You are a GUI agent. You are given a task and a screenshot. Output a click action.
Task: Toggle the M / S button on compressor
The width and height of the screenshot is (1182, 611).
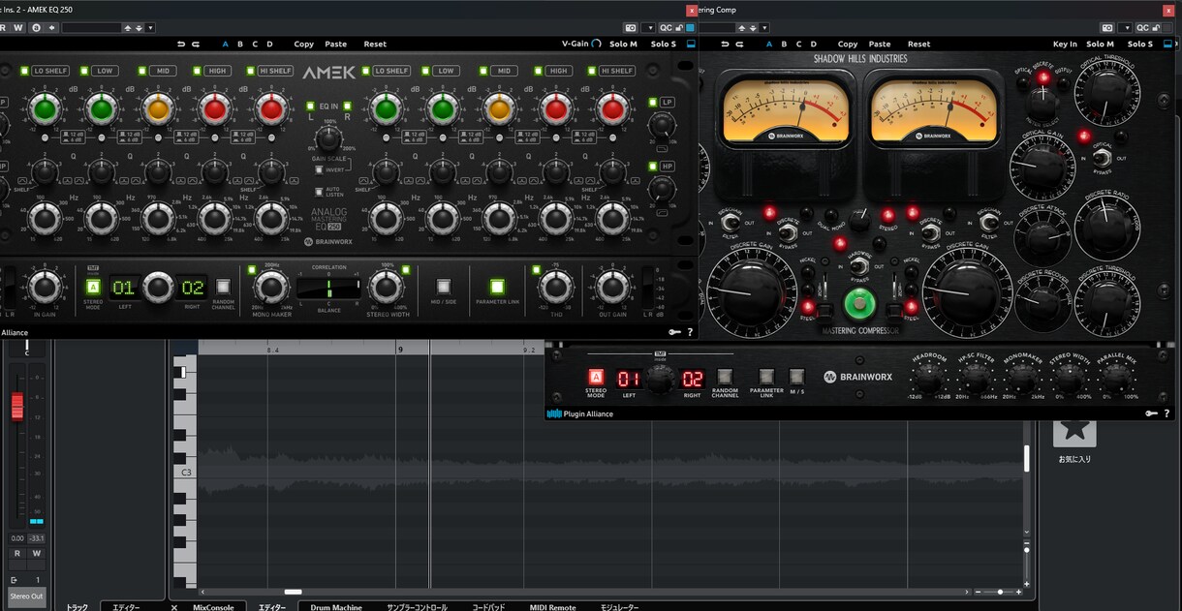tap(796, 376)
